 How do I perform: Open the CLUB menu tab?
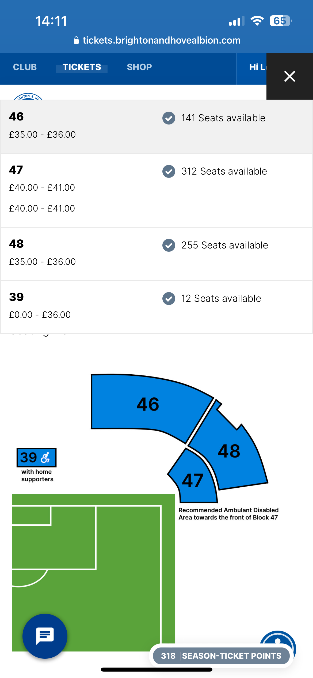click(25, 67)
